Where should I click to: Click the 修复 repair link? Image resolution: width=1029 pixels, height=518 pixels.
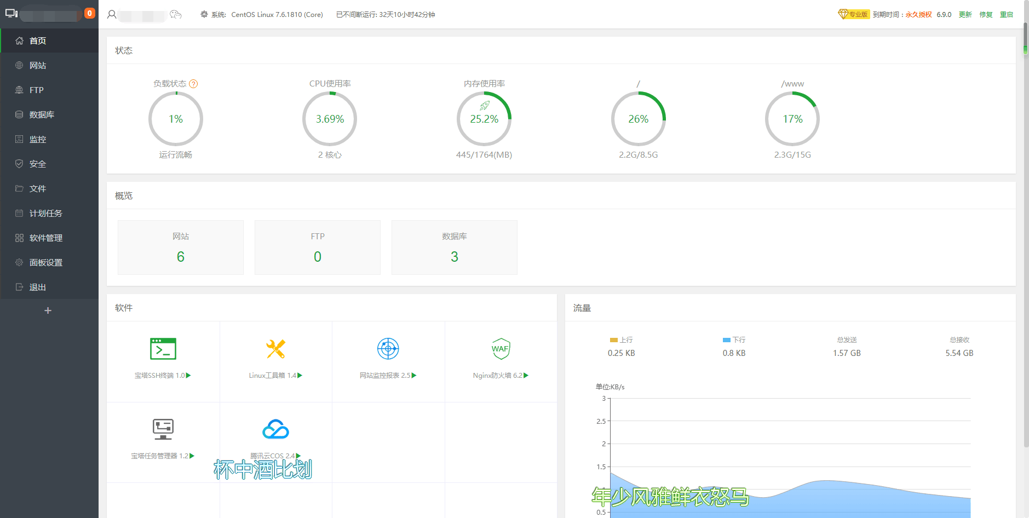click(x=986, y=15)
